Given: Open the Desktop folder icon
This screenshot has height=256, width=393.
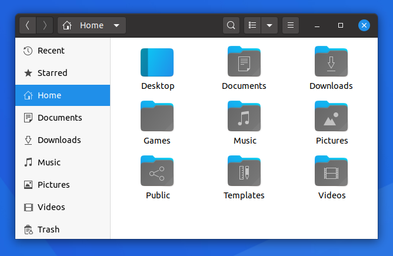Looking at the screenshot, I should (157, 63).
